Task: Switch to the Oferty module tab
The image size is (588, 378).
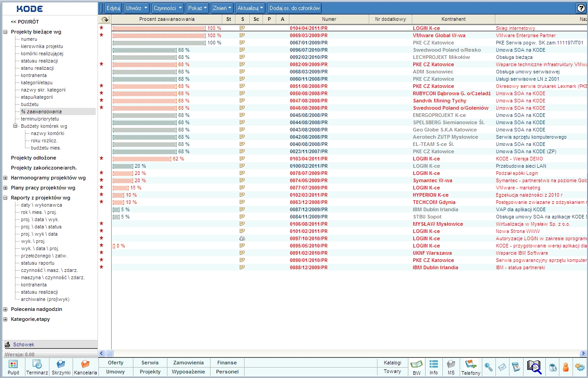Action: 116,363
